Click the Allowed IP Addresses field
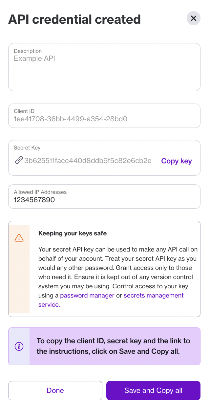 104,197
